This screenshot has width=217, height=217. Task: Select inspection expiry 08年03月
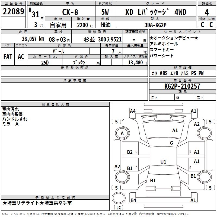coord(59,40)
